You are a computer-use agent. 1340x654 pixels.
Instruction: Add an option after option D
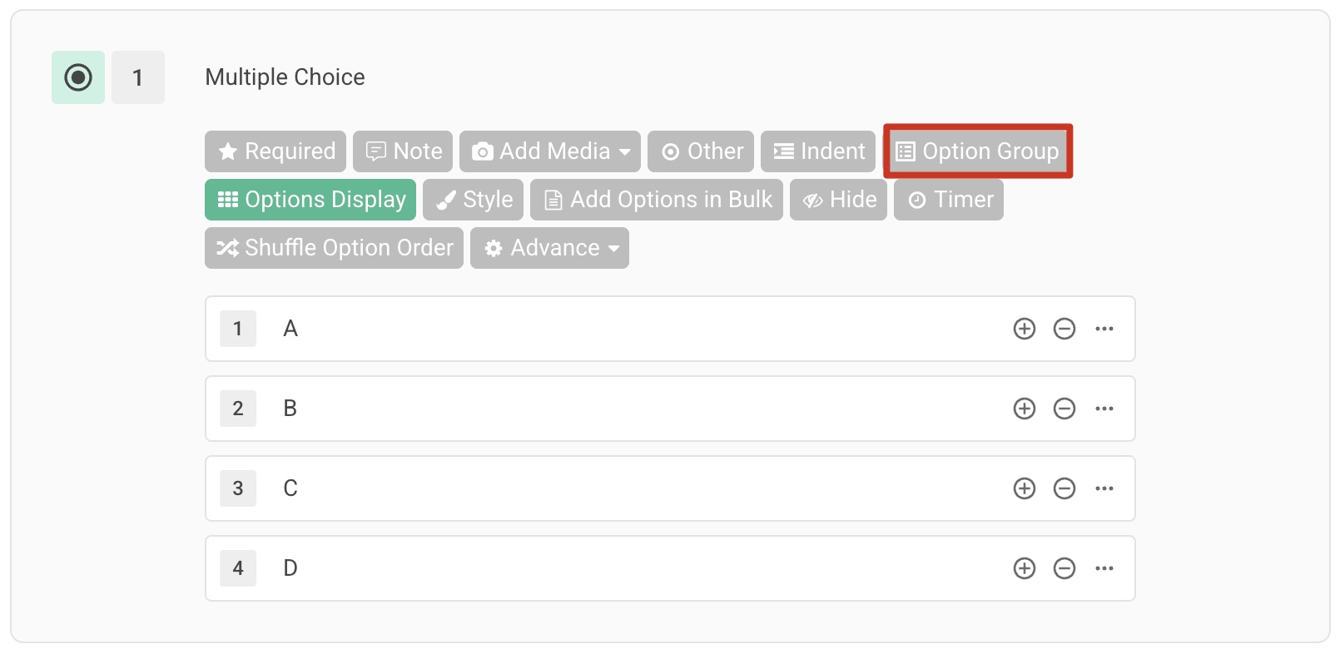click(1024, 568)
